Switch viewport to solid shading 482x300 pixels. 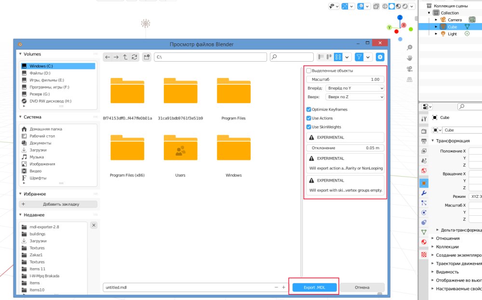pyautogui.click(x=391, y=6)
